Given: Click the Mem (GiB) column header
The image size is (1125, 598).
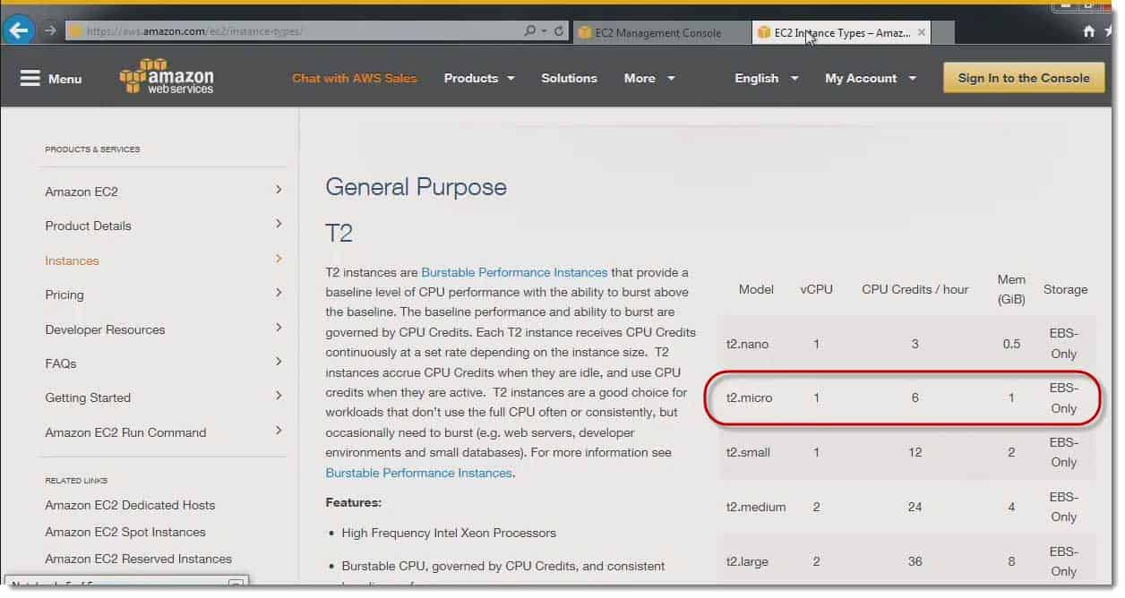Looking at the screenshot, I should coord(1011,289).
